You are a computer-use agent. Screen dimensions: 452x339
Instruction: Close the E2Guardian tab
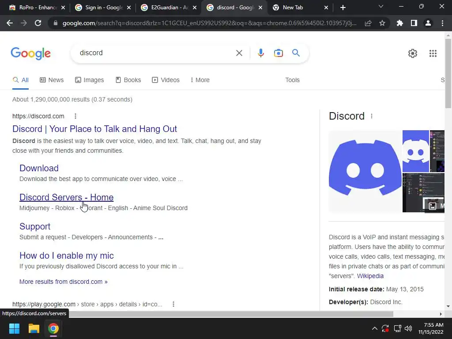[195, 8]
